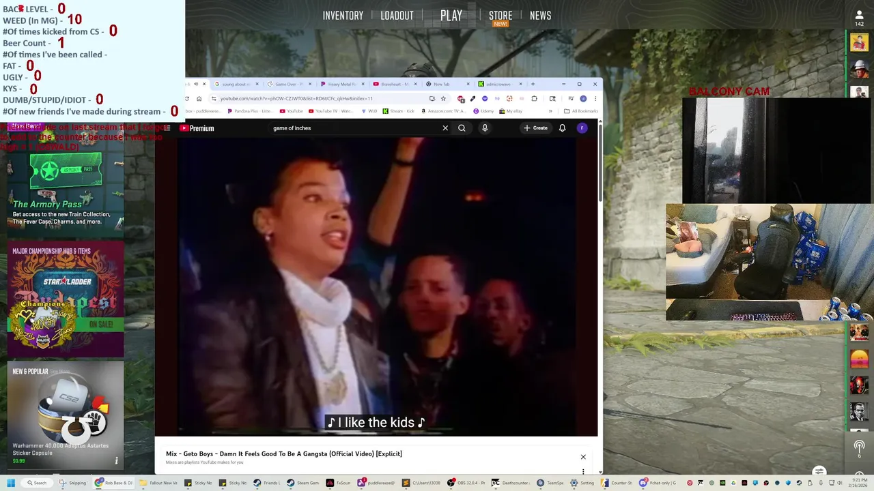Open the game settings sliders icon
This screenshot has width=874, height=491.
819,471
